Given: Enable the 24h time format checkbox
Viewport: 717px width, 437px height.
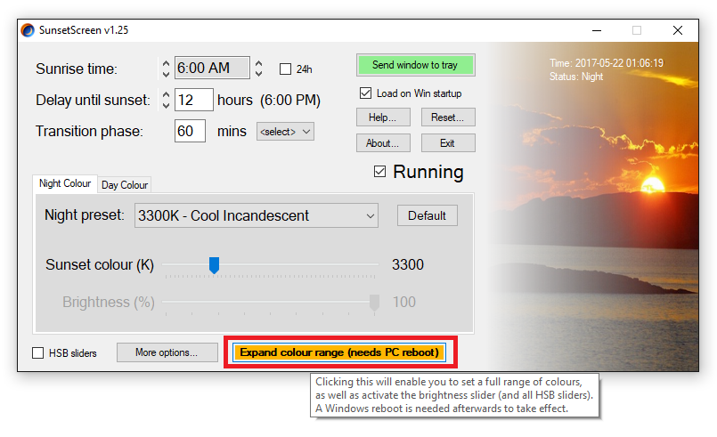Looking at the screenshot, I should pos(285,69).
